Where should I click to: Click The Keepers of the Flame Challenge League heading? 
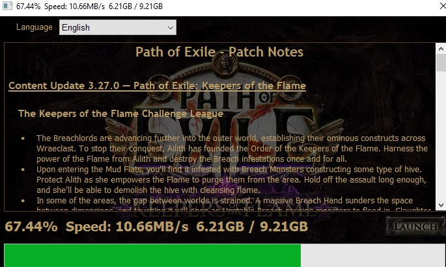point(120,114)
